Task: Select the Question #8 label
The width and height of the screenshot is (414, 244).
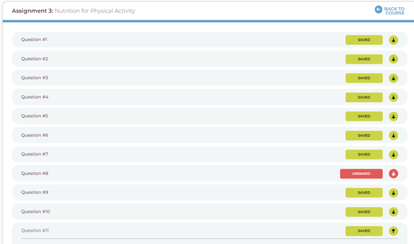Action: click(x=35, y=174)
